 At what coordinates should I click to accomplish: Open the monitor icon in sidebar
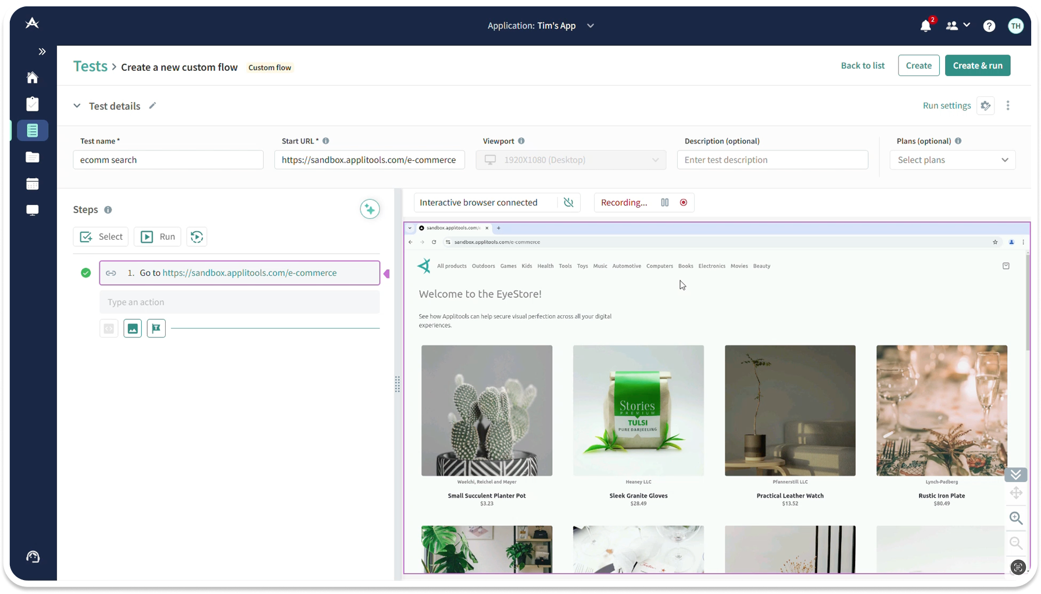coord(33,210)
